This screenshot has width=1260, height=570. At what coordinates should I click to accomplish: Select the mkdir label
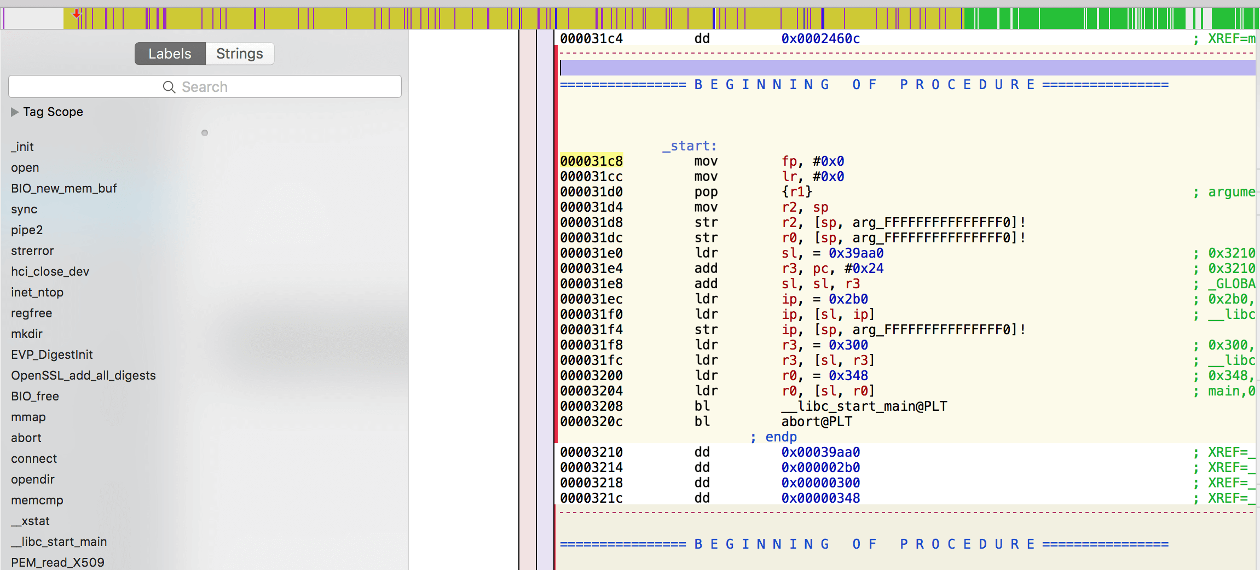click(27, 334)
